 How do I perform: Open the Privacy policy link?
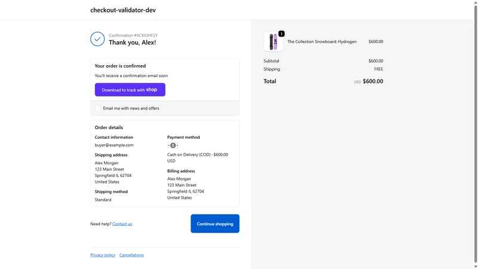point(103,255)
